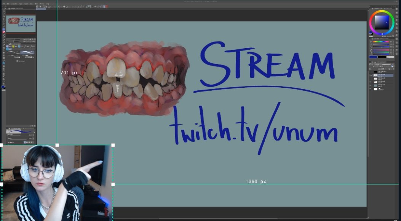Viewport: 401px width, 221px height.
Task: Click the Add sub tool button
Action: (21, 61)
